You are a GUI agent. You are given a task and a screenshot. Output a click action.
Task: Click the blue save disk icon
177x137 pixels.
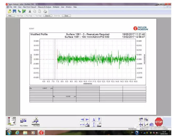click(14, 11)
